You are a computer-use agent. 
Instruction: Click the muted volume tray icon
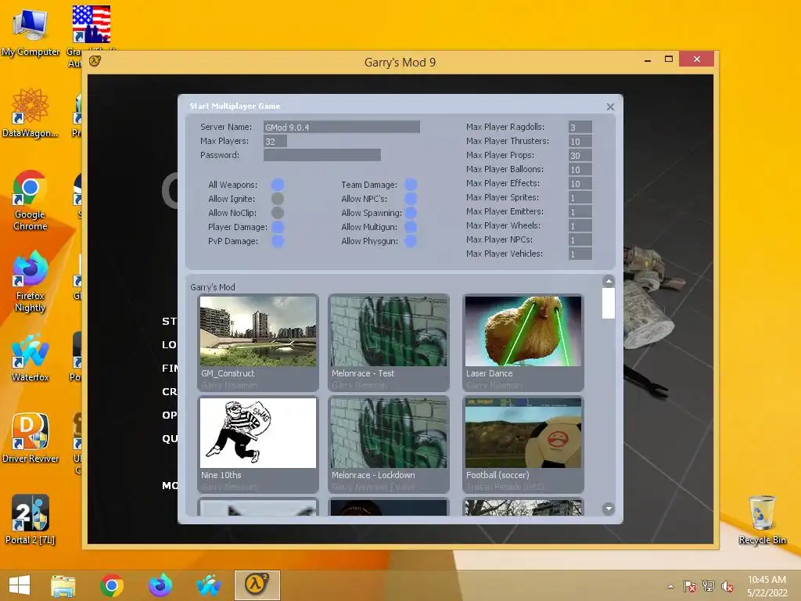[x=727, y=586]
